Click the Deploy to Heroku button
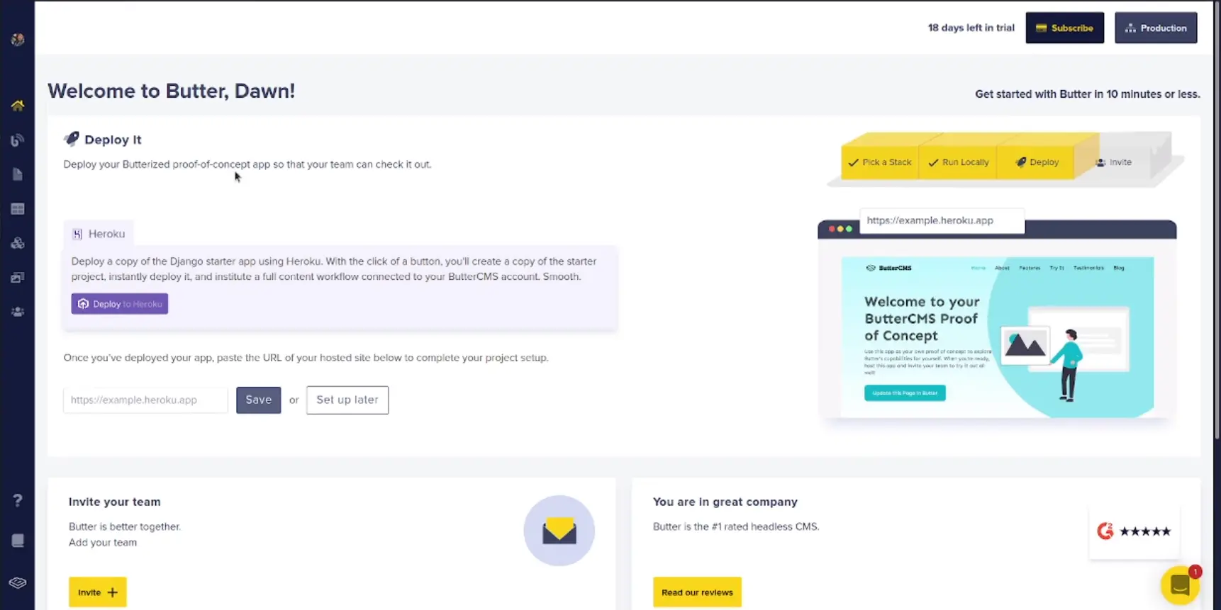1221x610 pixels. (x=120, y=304)
